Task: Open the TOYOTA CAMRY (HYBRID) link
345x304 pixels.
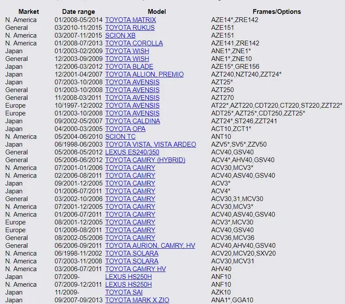Action: point(145,160)
